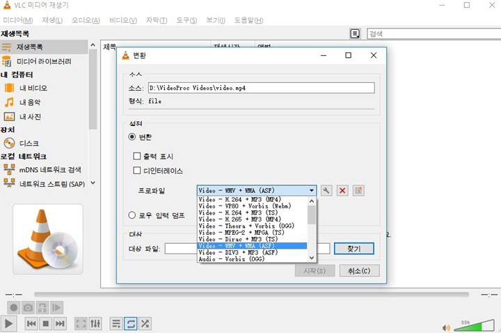The width and height of the screenshot is (501, 333).
Task: Select the Convert radio button
Action: tap(132, 137)
